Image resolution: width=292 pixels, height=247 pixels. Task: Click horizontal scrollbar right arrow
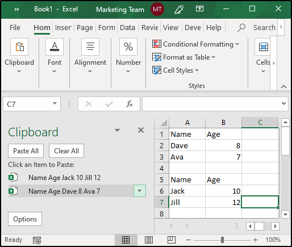[x=276, y=226]
